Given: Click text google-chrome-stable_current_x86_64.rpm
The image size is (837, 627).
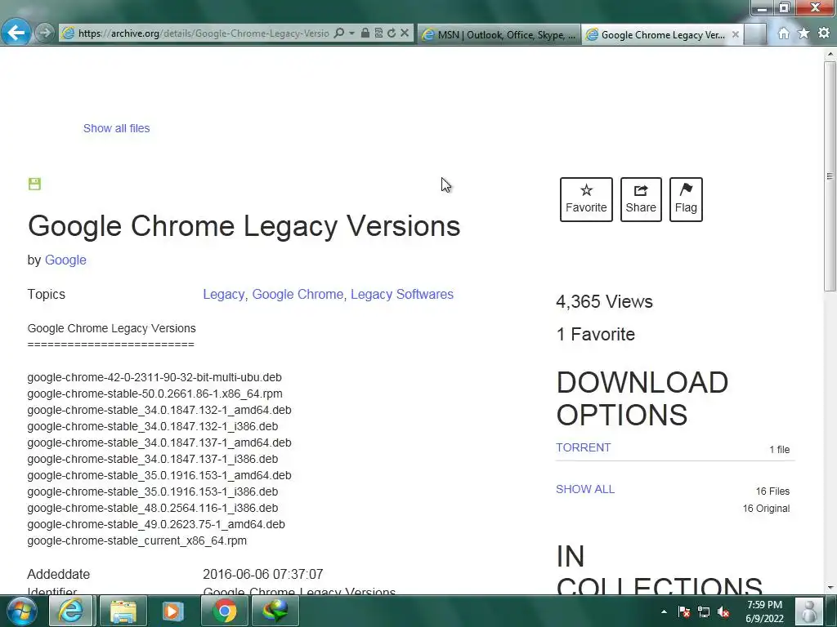Looking at the screenshot, I should (137, 540).
